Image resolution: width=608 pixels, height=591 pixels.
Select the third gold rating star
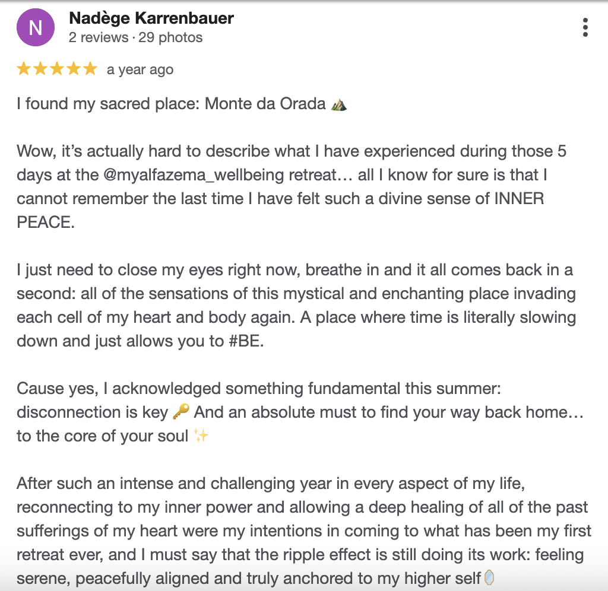[x=57, y=69]
